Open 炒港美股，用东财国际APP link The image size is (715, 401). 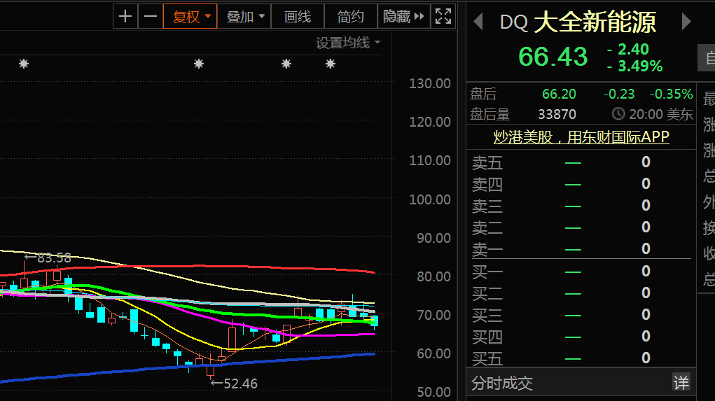coord(581,136)
